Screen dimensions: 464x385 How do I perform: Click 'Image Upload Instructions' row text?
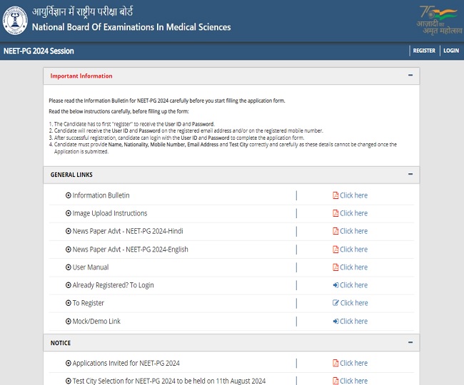point(110,213)
